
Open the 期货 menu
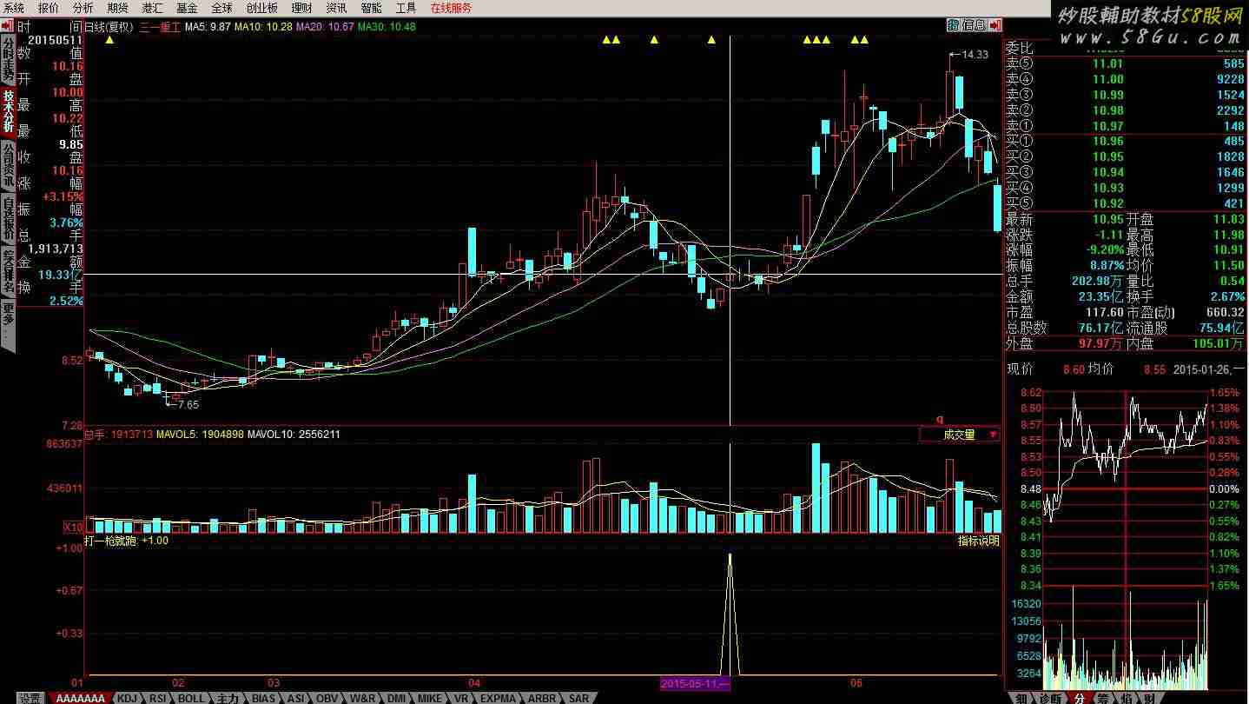[x=117, y=8]
